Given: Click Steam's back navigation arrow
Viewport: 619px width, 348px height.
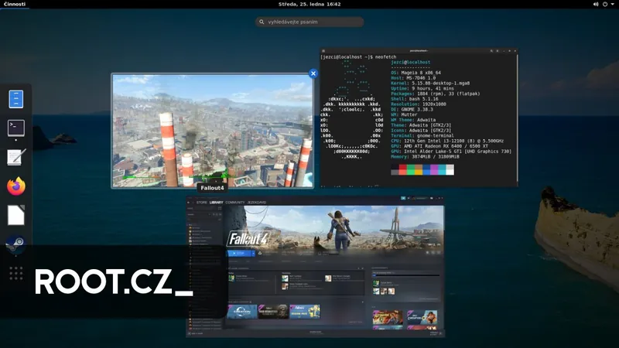Looking at the screenshot, I should point(188,203).
